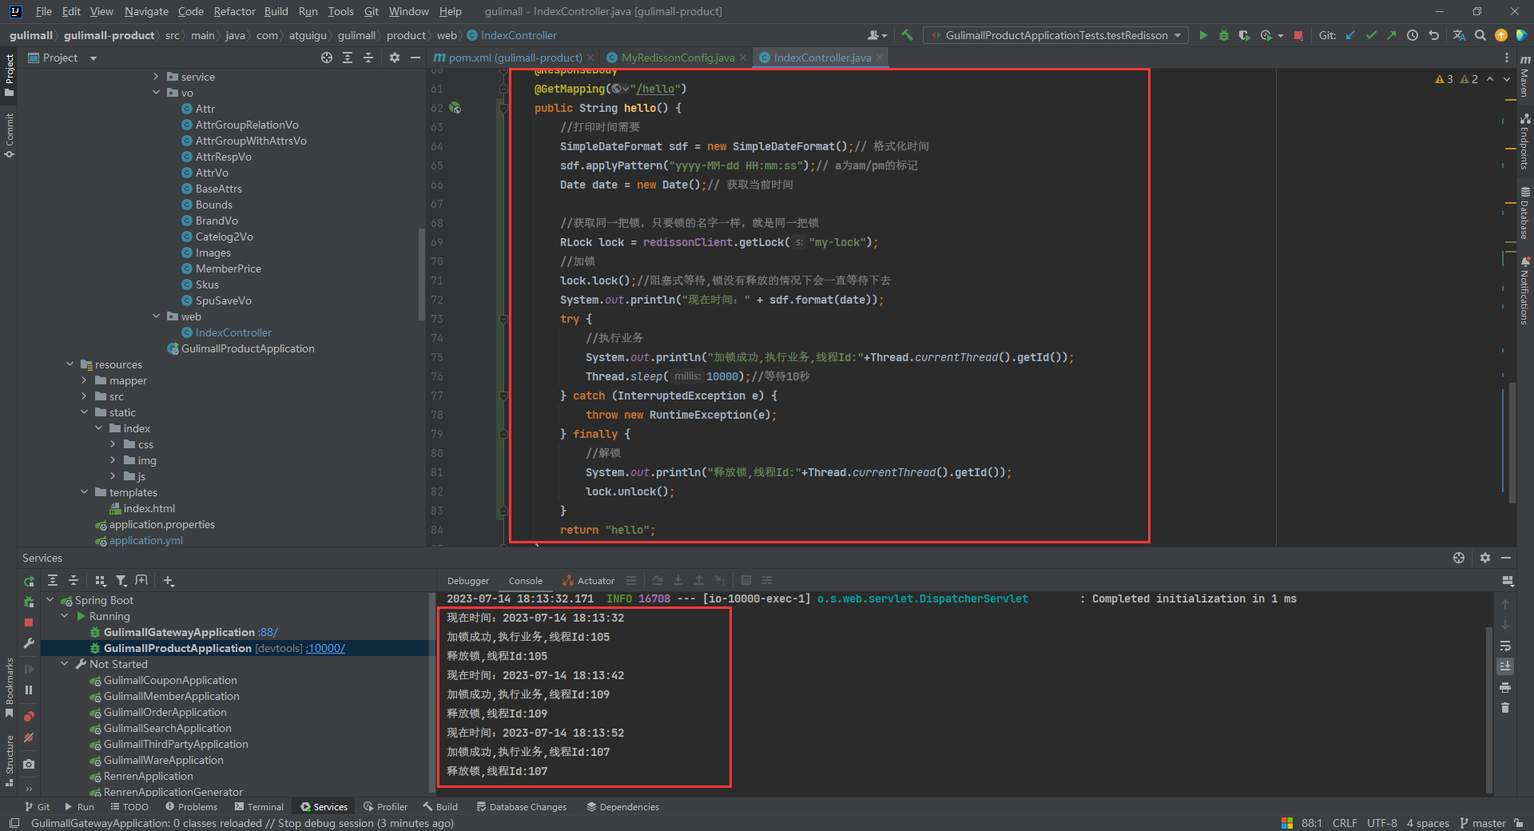Click the Git update project arrow
The width and height of the screenshot is (1534, 831).
1350,35
